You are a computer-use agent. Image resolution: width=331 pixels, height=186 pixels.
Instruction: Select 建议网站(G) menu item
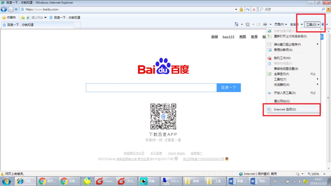click(293, 101)
